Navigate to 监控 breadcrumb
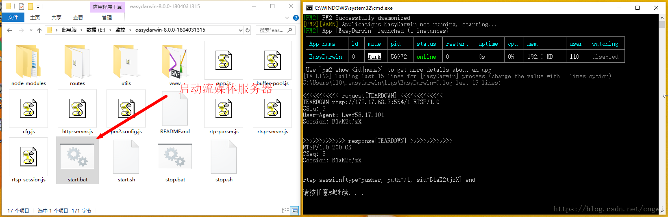668x217 pixels. 120,30
